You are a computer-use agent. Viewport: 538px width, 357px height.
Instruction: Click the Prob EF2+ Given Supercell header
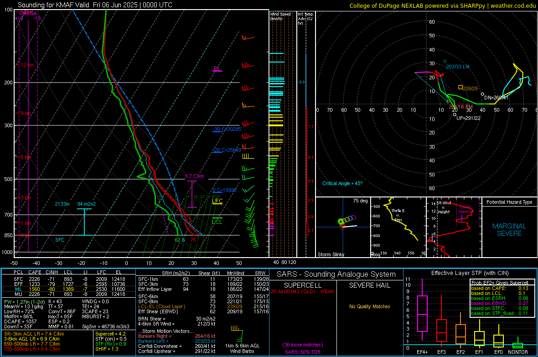point(500,283)
